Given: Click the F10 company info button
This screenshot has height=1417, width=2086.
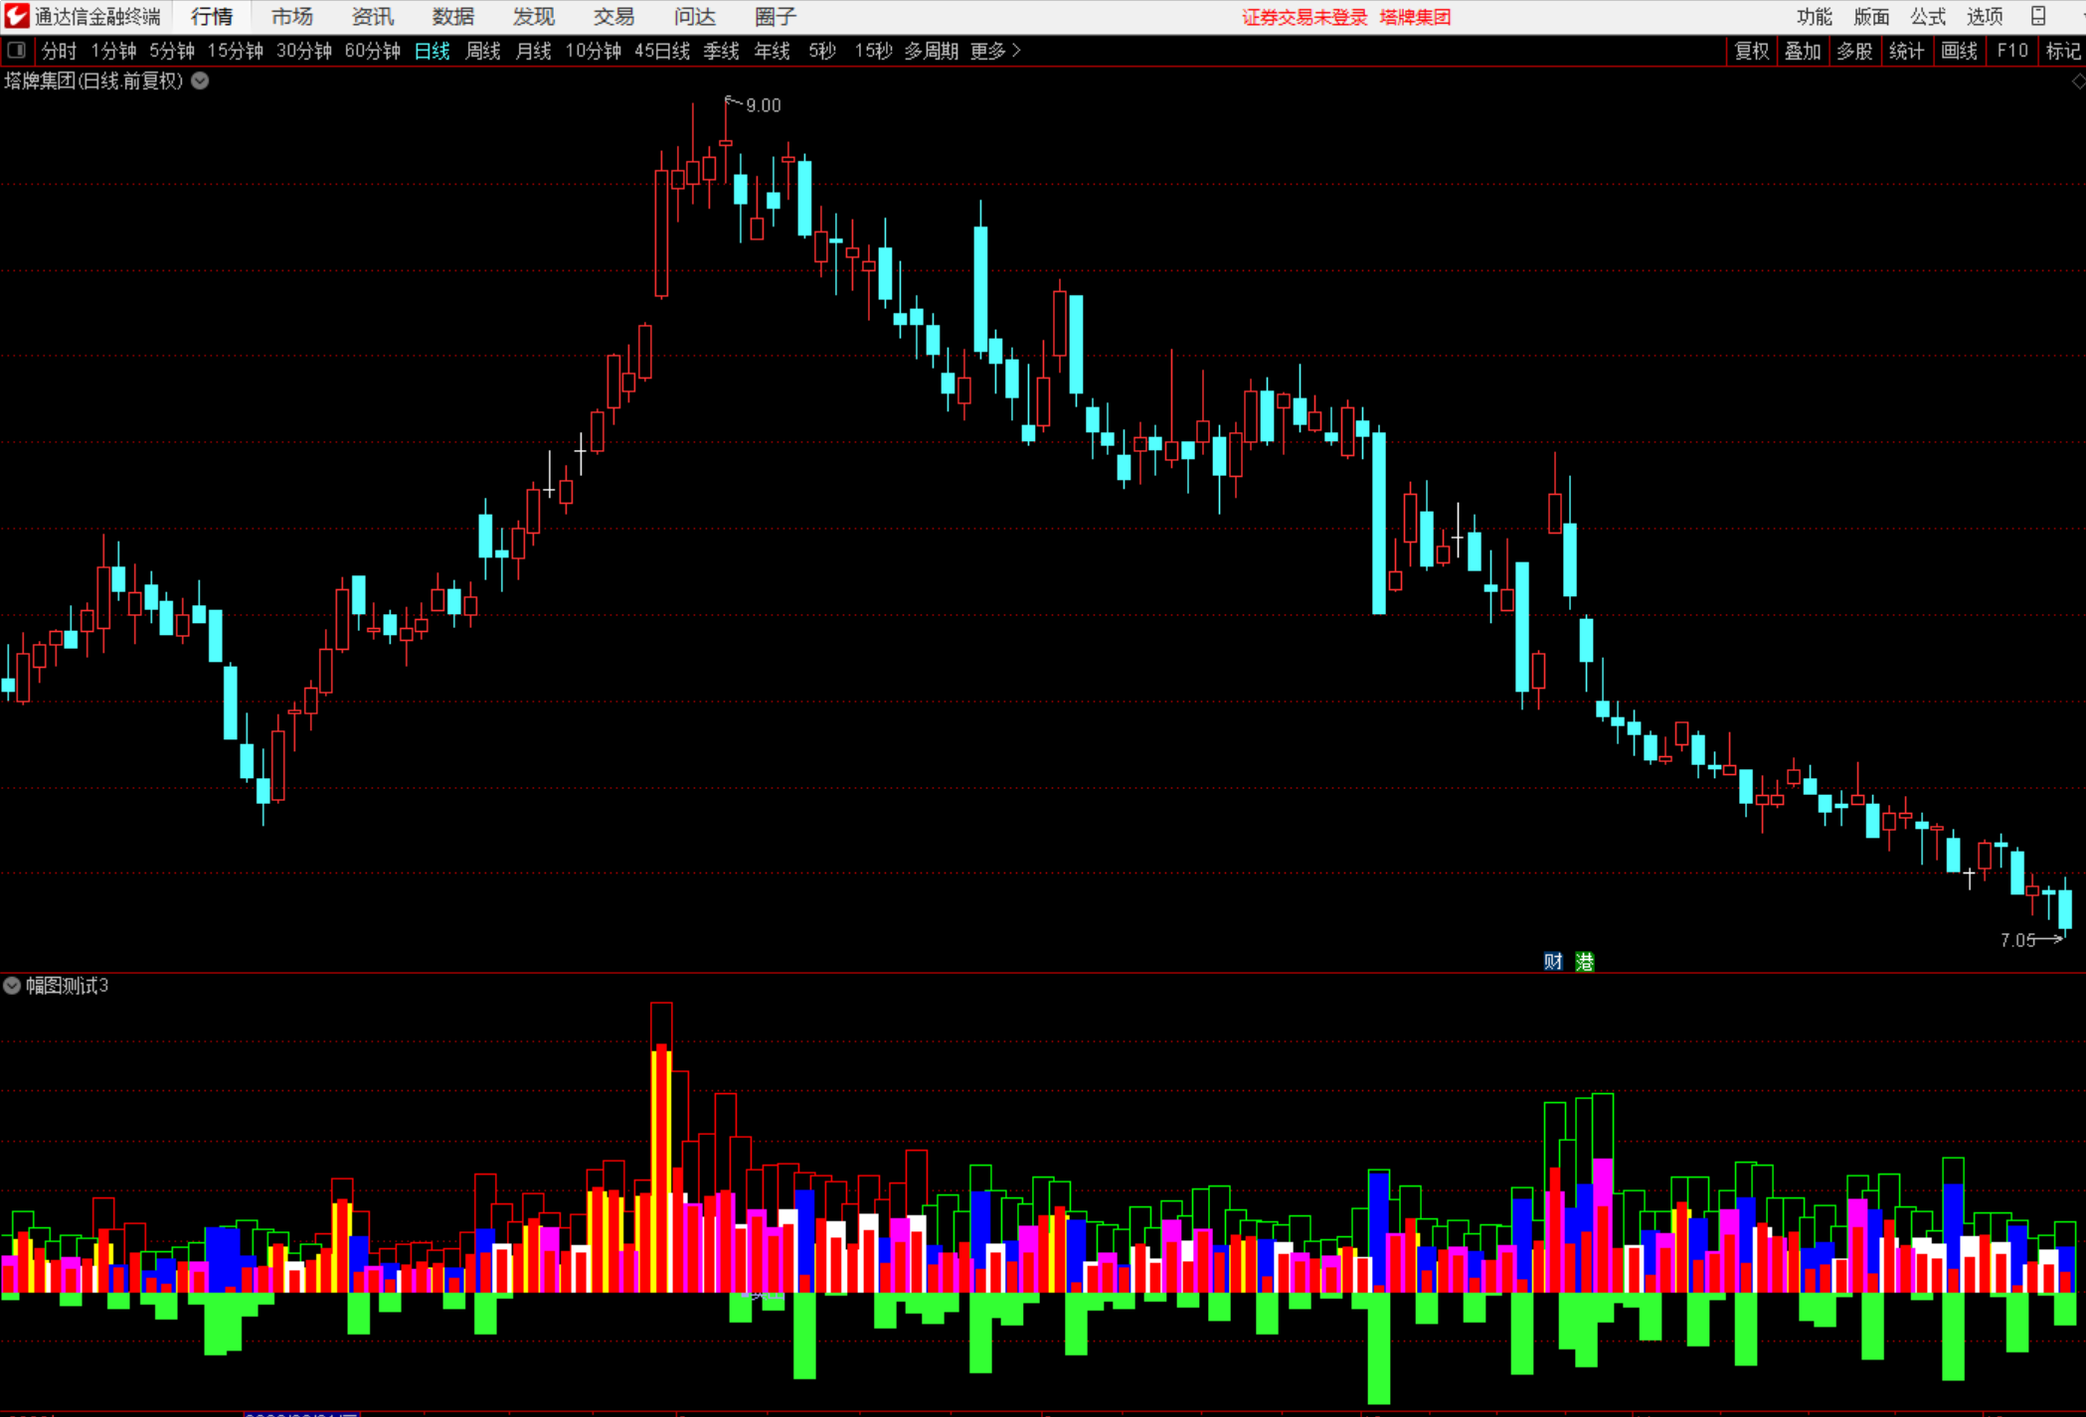Looking at the screenshot, I should [x=2011, y=51].
